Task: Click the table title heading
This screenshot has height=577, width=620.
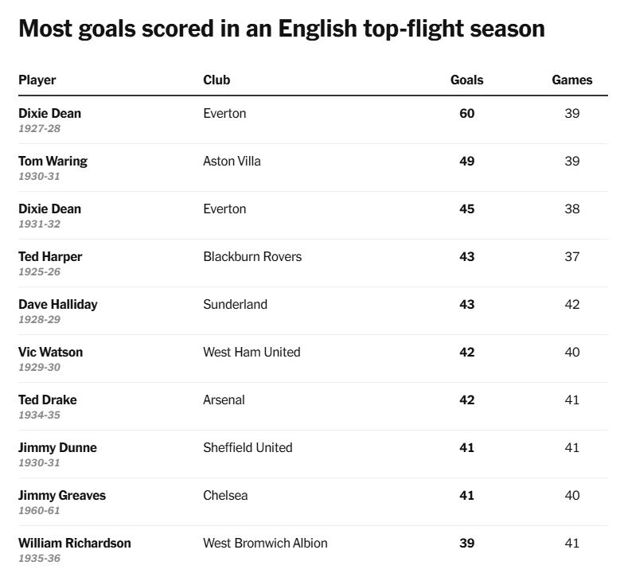Action: (x=282, y=29)
